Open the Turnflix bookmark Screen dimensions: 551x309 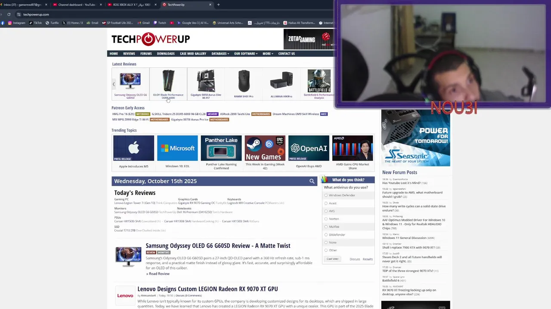(x=52, y=23)
